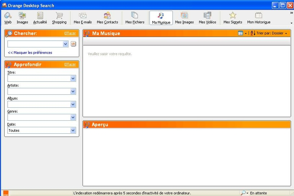Open the status bar search mode arrow
294x196 pixels.
[247, 193]
